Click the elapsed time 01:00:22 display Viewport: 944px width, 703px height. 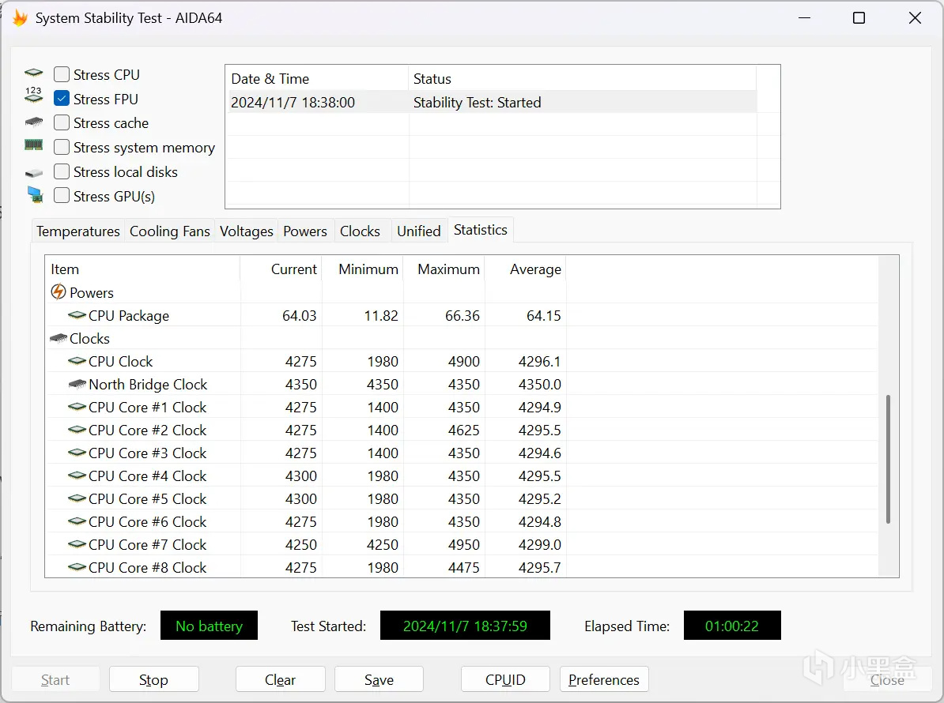(x=732, y=626)
